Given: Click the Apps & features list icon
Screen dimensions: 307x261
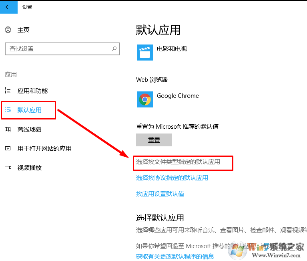Looking at the screenshot, I should tap(8, 91).
